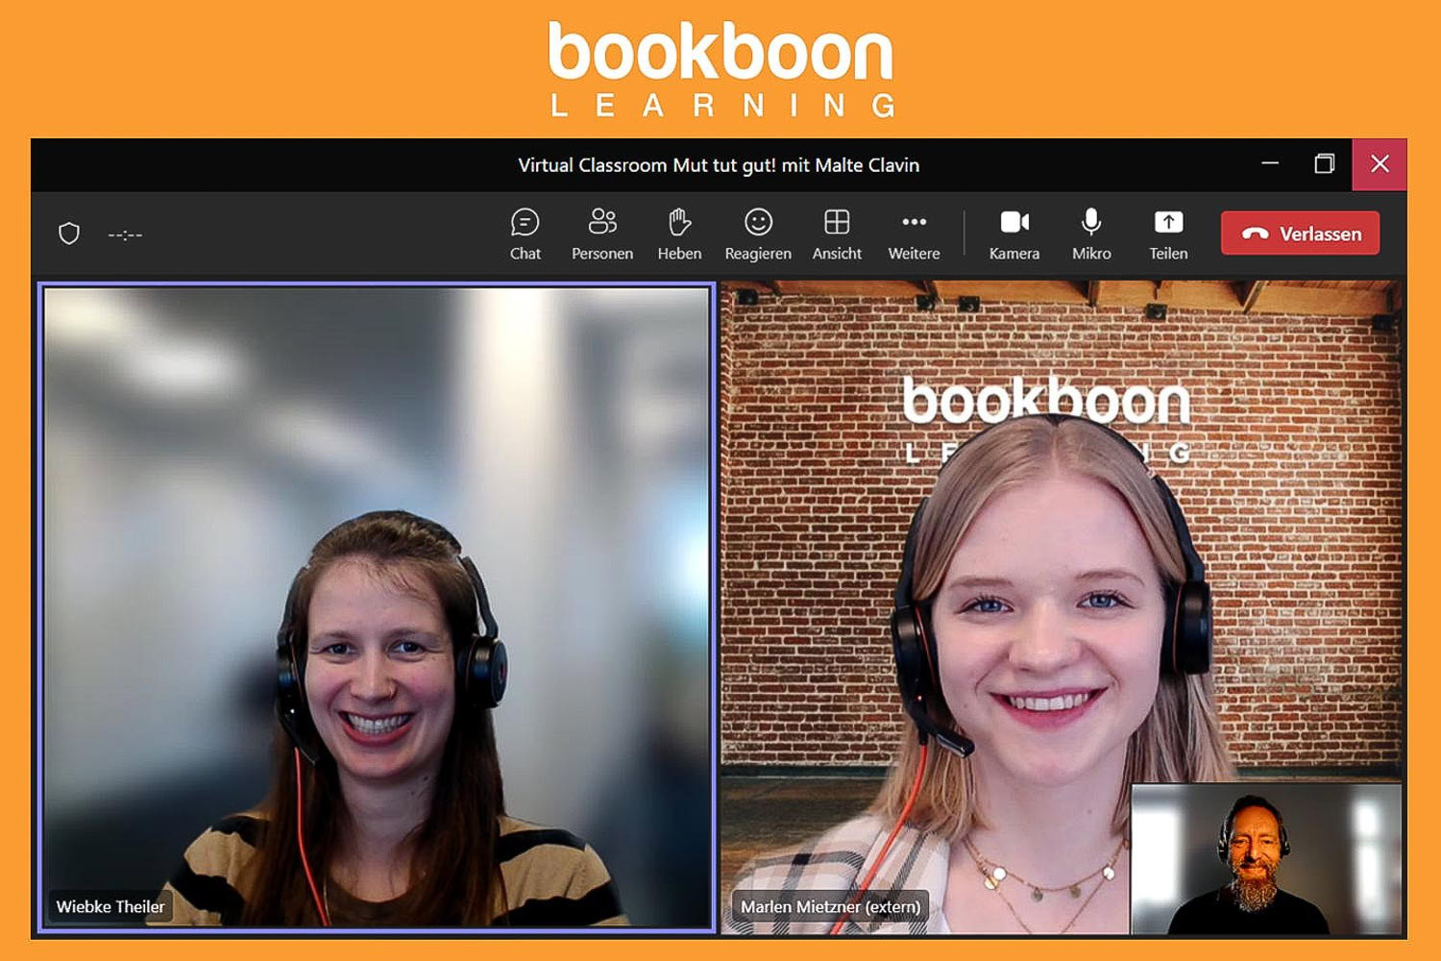This screenshot has height=961, width=1441.
Task: Click the Marlen Mietzner (extern) name label
Action: [831, 906]
